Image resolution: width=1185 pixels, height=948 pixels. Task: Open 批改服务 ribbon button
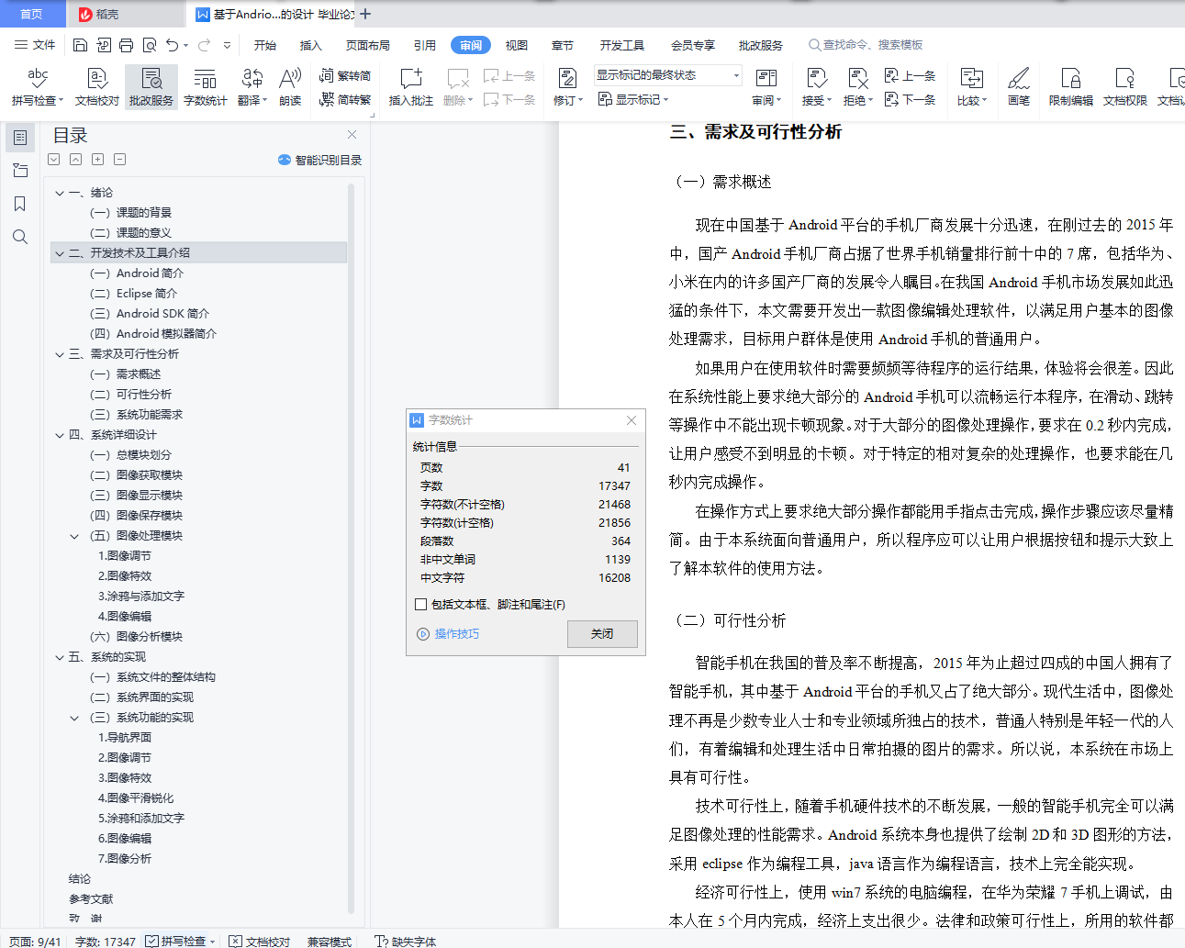pos(151,87)
